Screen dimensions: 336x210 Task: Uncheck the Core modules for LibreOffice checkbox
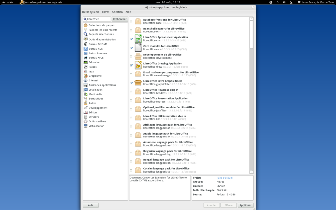131,48
